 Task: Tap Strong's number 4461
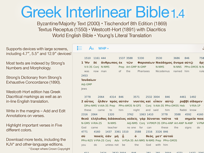click(183, 97)
